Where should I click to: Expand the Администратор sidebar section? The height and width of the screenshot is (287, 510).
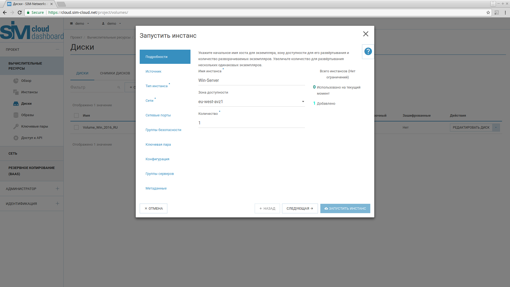(x=57, y=189)
